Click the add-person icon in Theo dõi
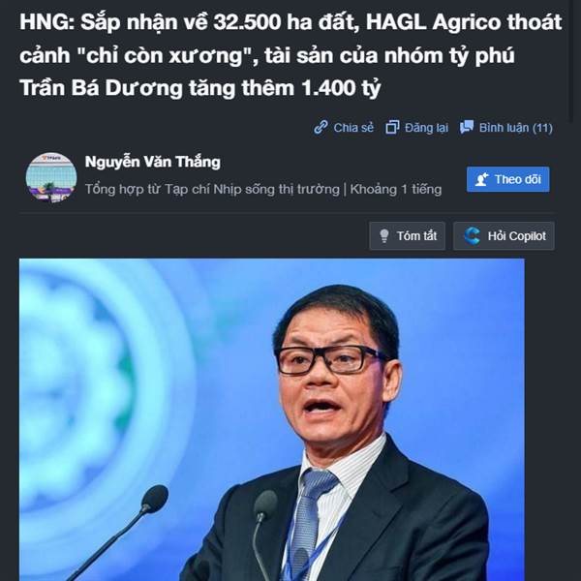The width and height of the screenshot is (581, 581). click(x=481, y=179)
